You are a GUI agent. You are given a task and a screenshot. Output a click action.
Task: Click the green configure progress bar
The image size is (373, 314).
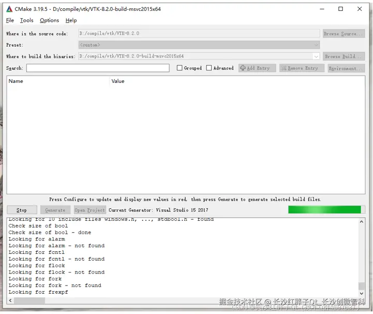pyautogui.click(x=326, y=210)
